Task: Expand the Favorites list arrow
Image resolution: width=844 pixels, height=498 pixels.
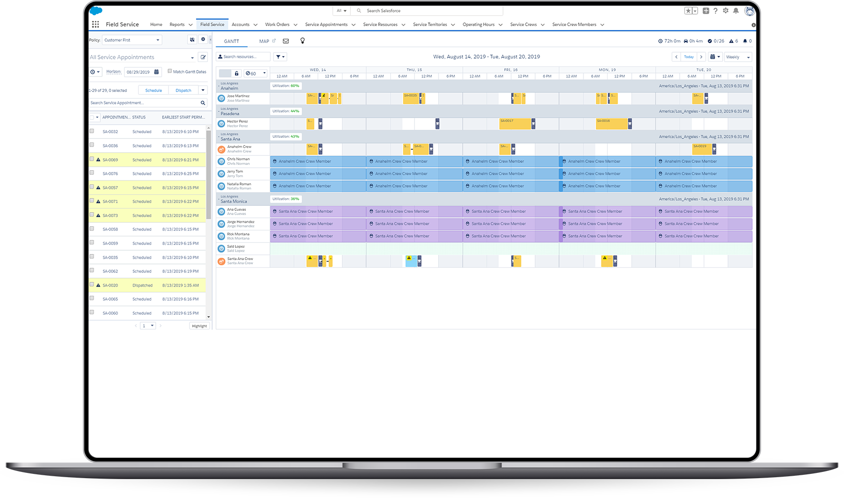Action: click(695, 10)
